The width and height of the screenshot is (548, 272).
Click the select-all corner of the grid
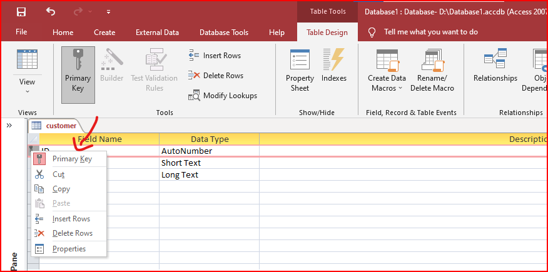tap(33, 139)
